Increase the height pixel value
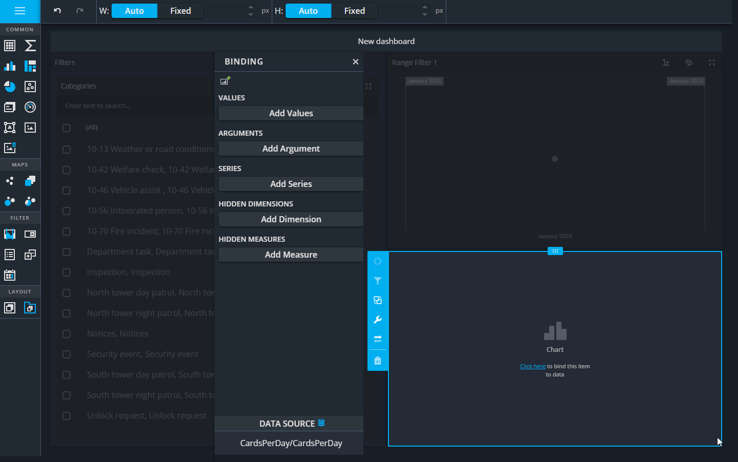The height and width of the screenshot is (462, 738). pos(425,7)
